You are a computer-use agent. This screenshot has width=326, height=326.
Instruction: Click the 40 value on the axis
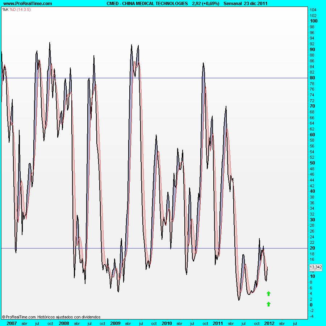(x=312, y=191)
